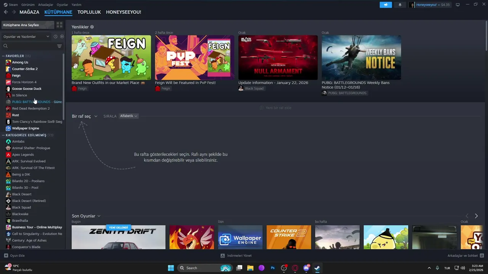Open friends chat icon at bottom right
Viewport: 488px width, 274px height.
point(482,256)
